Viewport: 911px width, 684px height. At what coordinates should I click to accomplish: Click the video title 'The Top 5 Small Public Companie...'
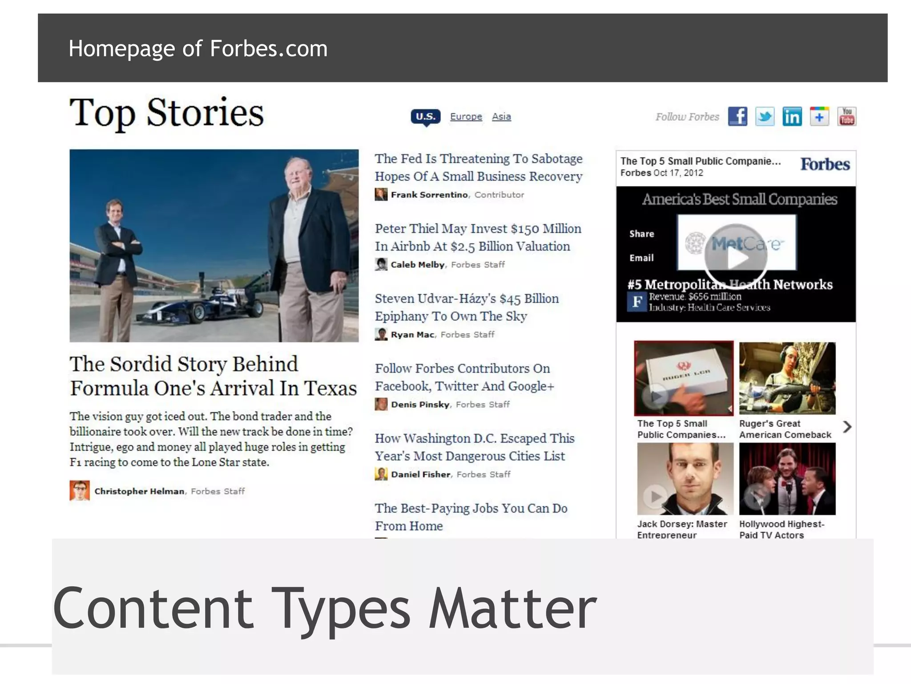[701, 161]
